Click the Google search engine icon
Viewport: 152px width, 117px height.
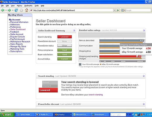click(x=123, y=10)
